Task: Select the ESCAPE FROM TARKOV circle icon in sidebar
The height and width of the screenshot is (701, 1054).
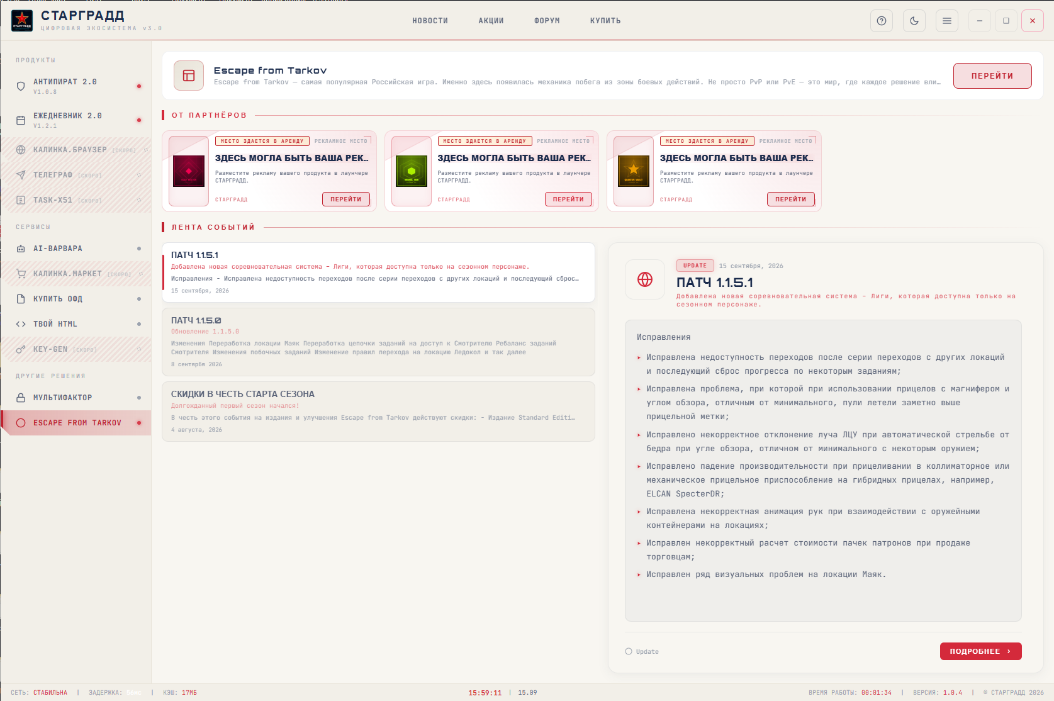Action: pyautogui.click(x=21, y=423)
